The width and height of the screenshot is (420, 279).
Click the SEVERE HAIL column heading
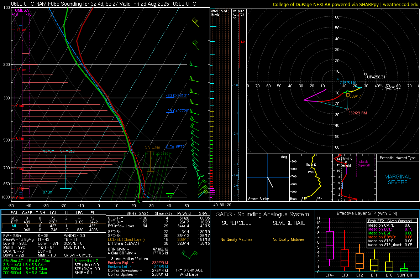pyautogui.click(x=288, y=223)
